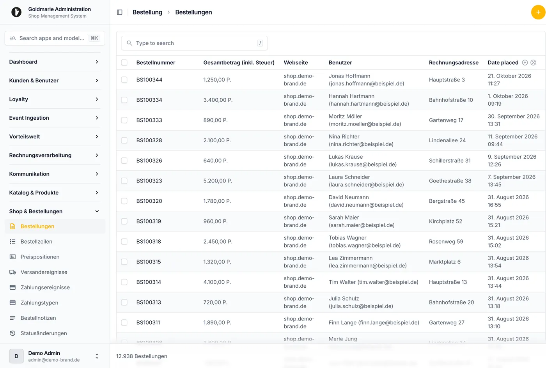Screen dimensions: 546x368
Task: Click the Bestellung breadcrumb link
Action: (147, 12)
